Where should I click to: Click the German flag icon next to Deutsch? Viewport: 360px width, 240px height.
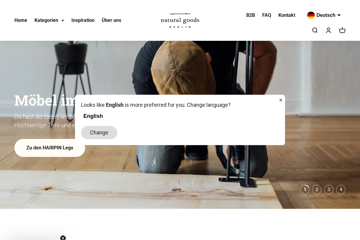point(311,15)
